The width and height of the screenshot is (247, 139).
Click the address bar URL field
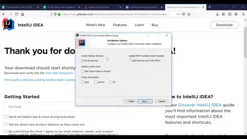click(116, 14)
